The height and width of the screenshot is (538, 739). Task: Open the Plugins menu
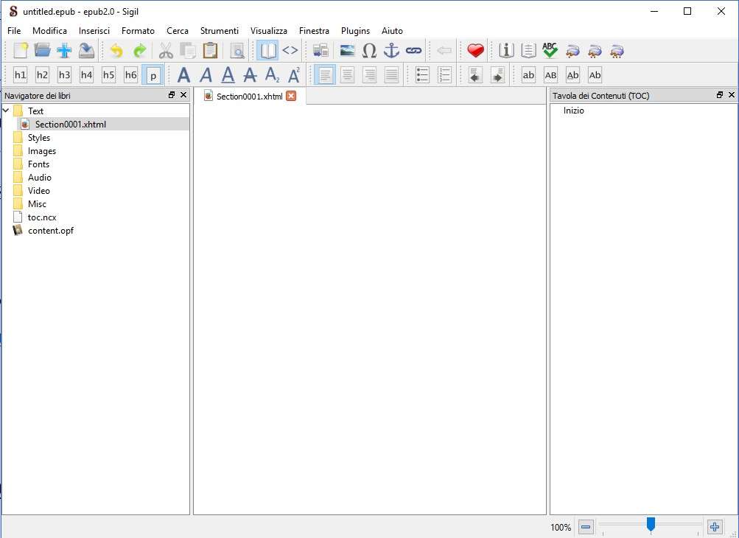point(355,31)
